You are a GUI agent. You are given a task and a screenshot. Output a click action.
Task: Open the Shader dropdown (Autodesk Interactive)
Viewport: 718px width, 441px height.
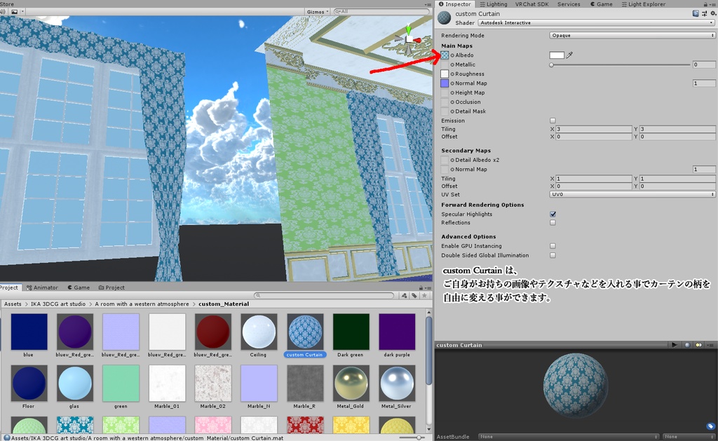click(x=596, y=22)
